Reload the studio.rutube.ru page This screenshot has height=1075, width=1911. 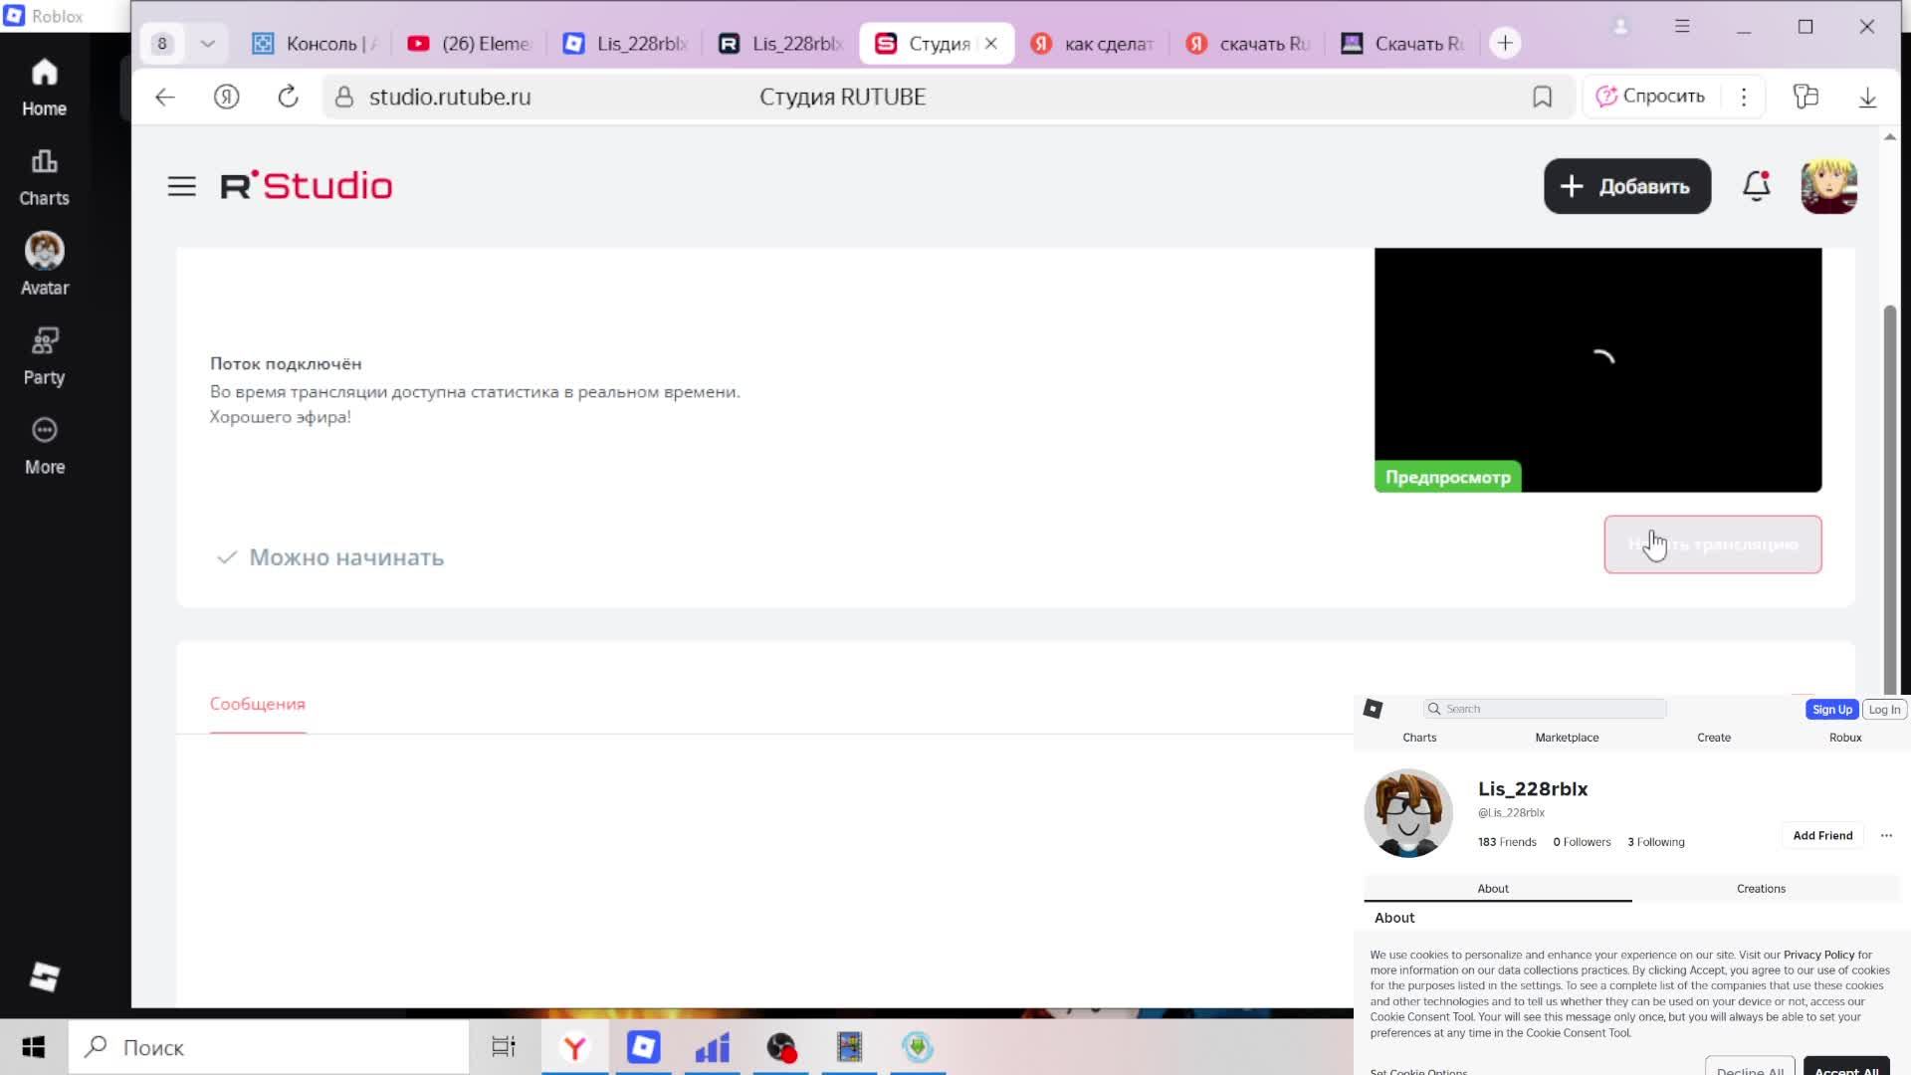[x=288, y=97]
